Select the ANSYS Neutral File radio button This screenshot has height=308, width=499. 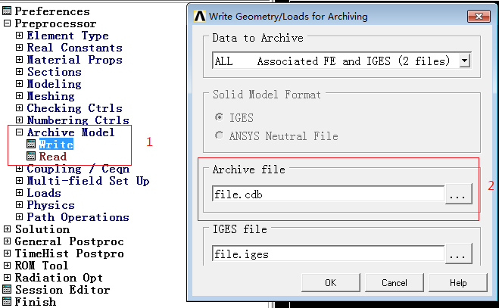coord(219,135)
